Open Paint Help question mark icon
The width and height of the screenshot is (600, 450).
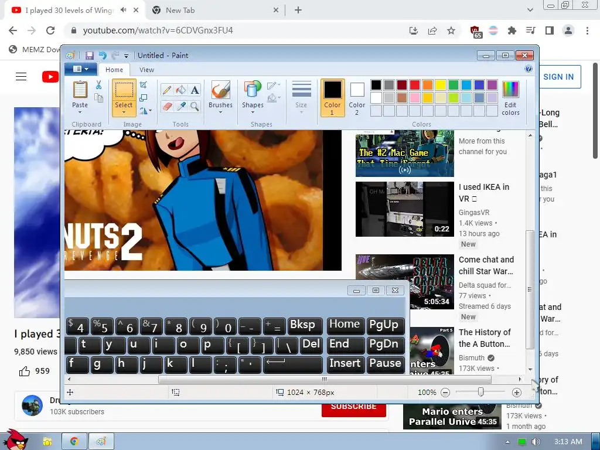coord(529,69)
